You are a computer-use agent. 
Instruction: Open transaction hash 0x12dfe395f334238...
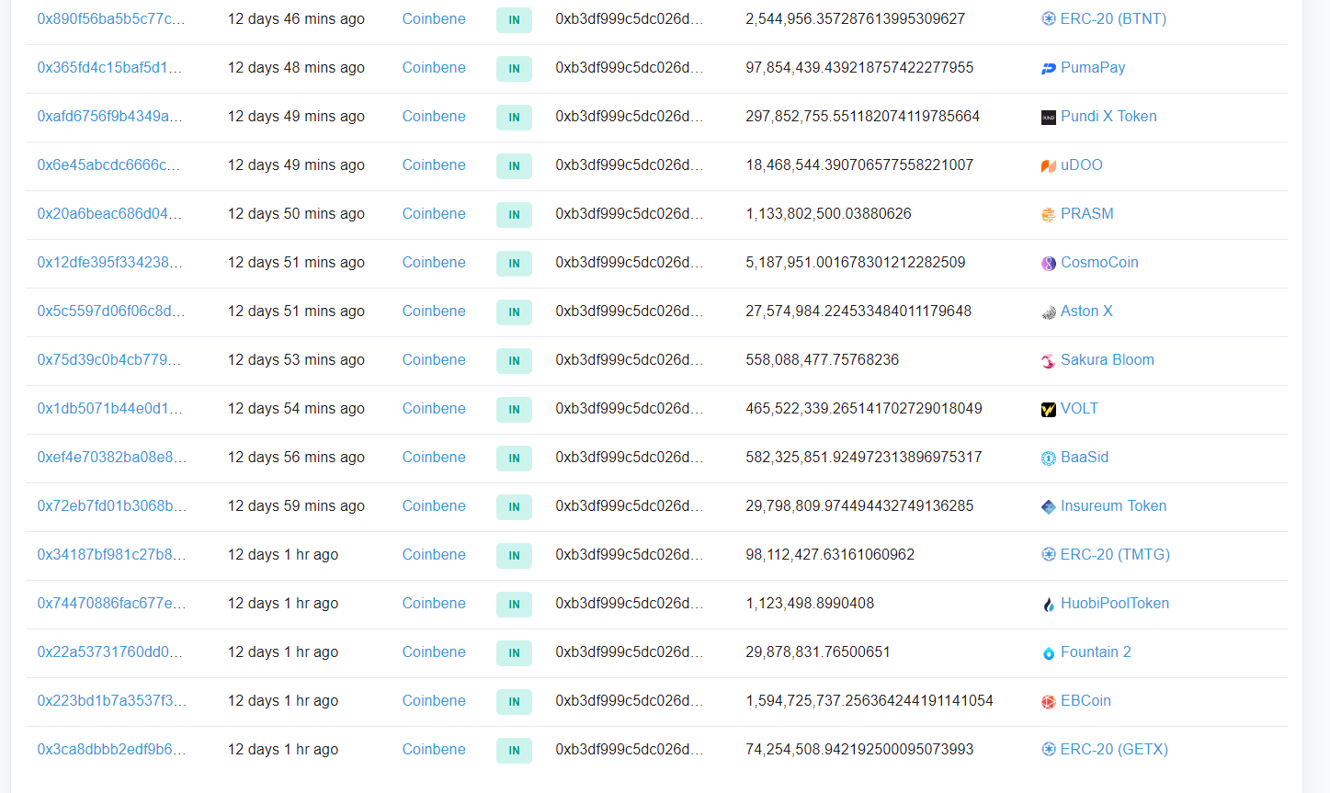pos(110,262)
